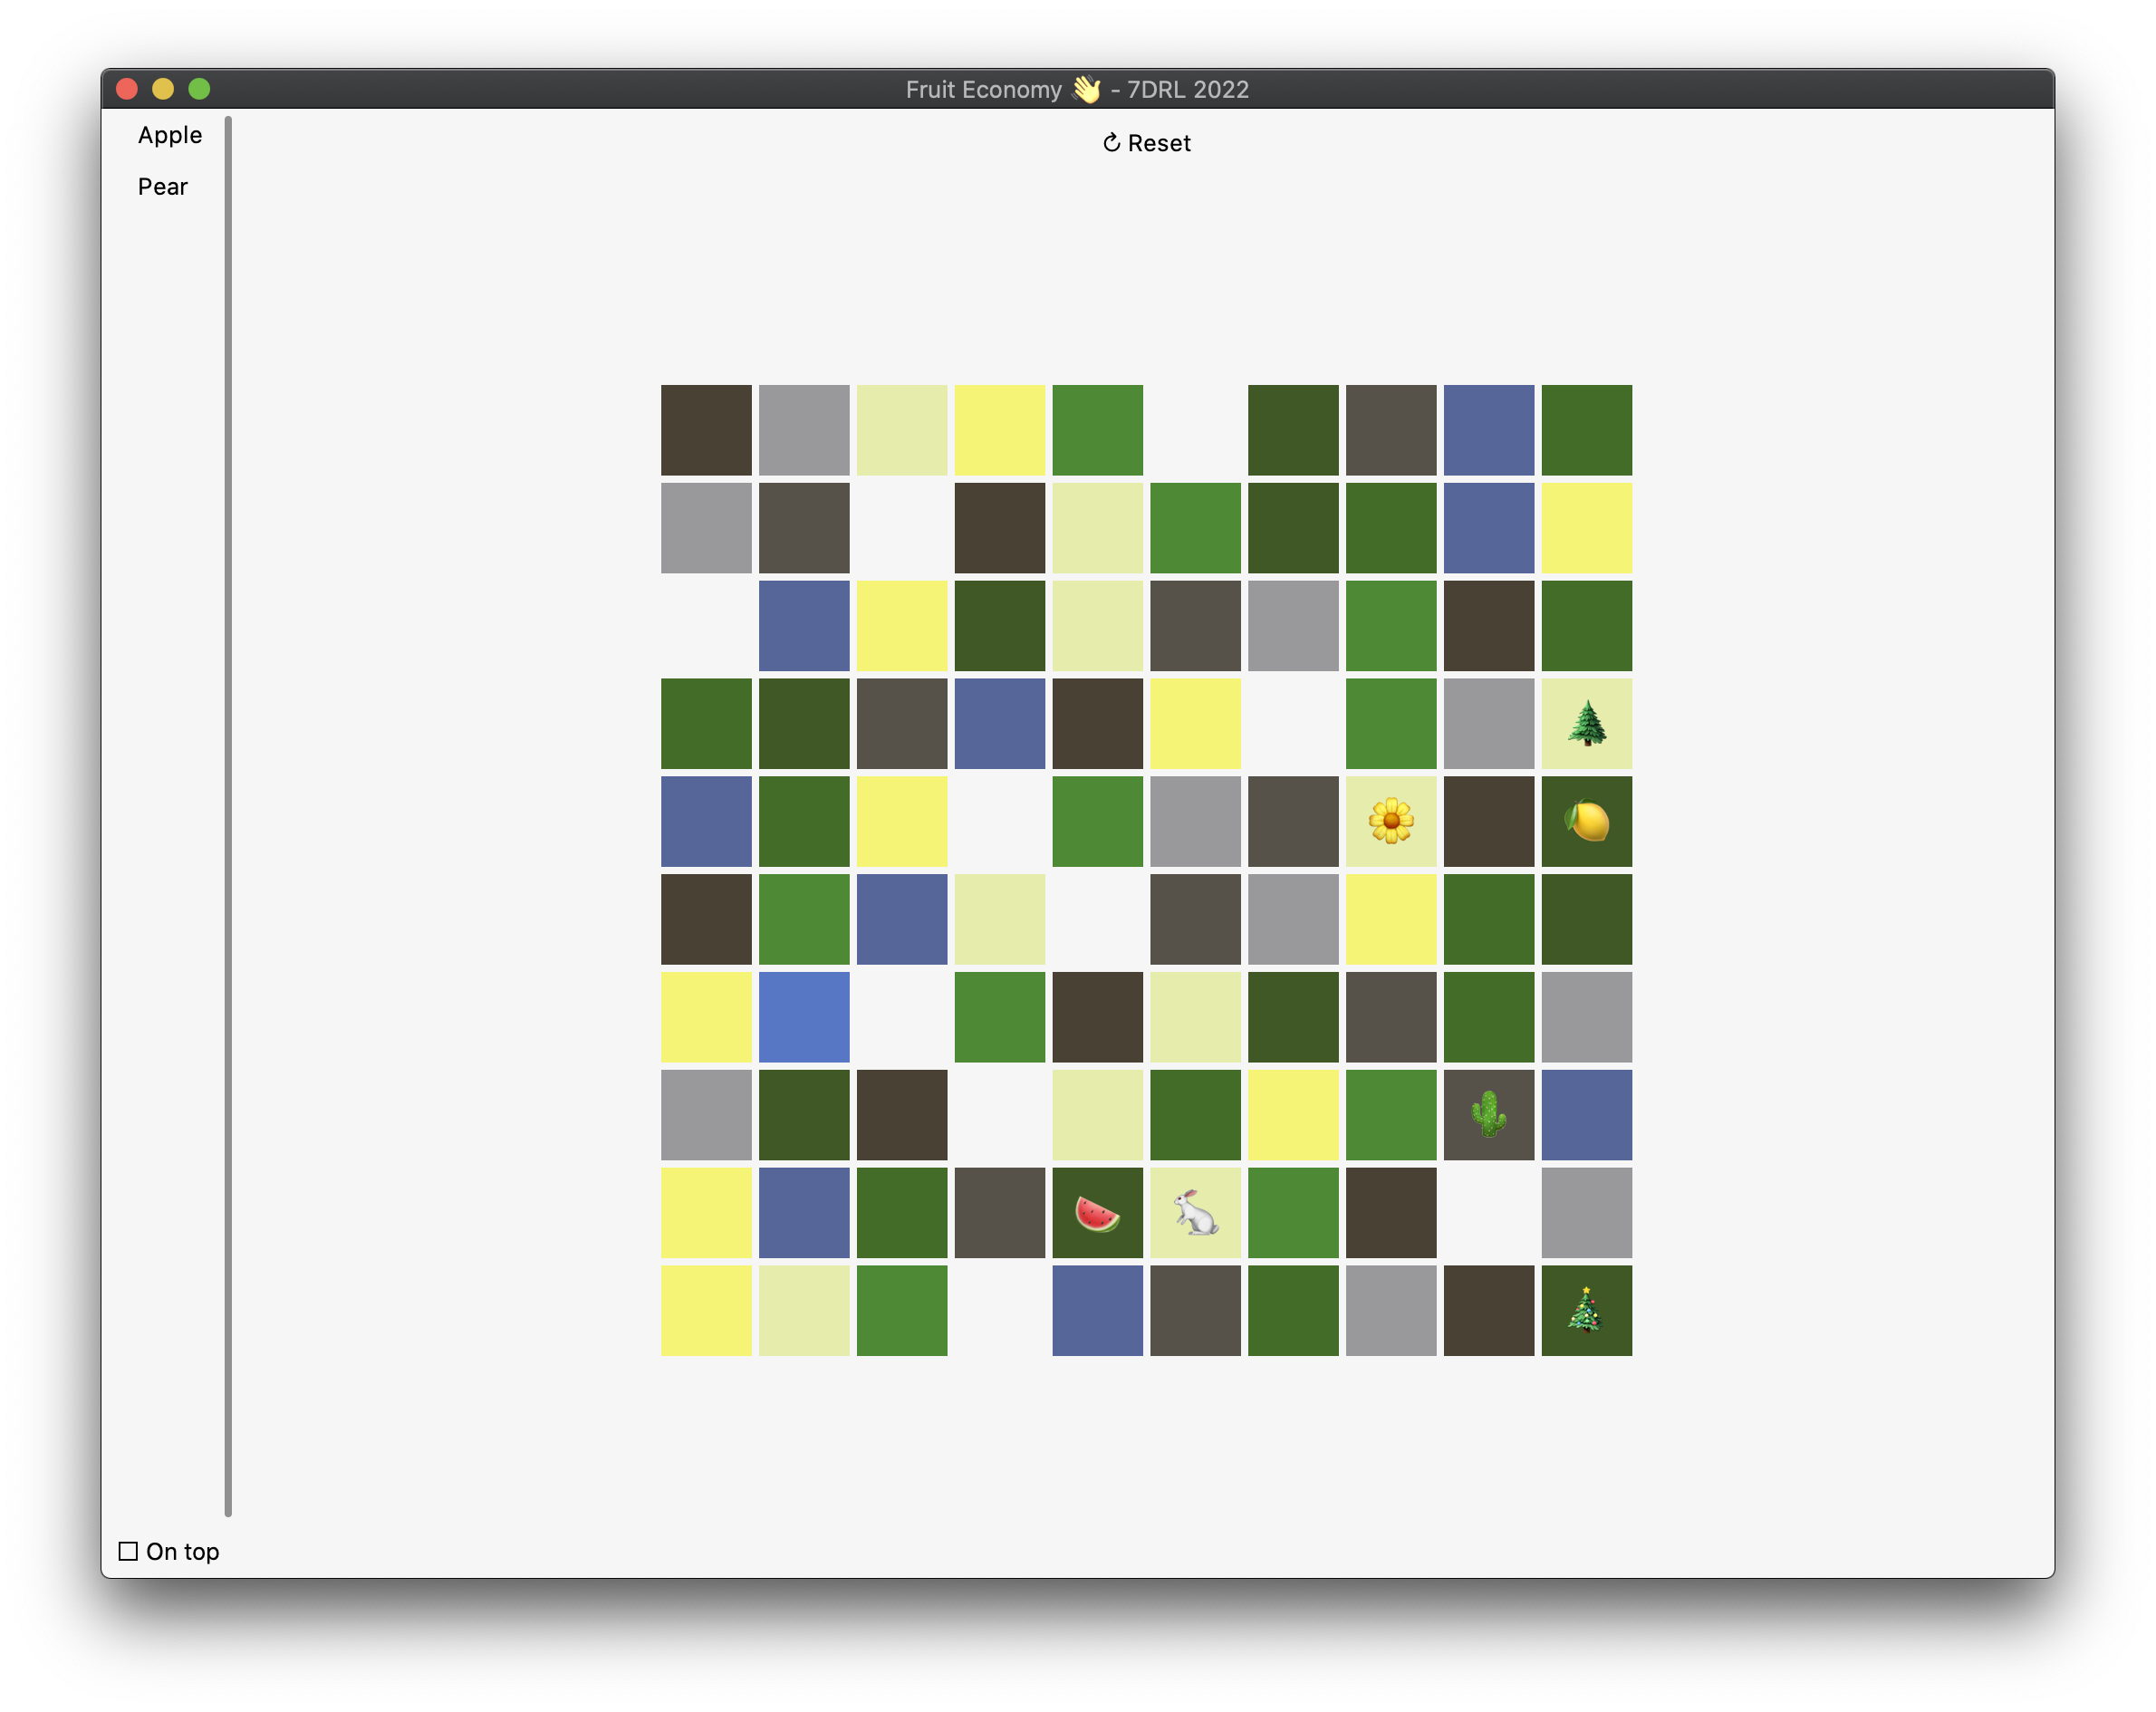The image size is (2156, 1712).
Task: Enable the On top checkbox
Action: tap(129, 1551)
